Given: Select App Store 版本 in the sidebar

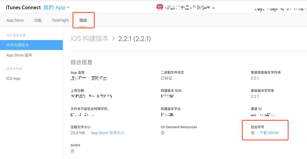Looking at the screenshot, I should (19, 55).
